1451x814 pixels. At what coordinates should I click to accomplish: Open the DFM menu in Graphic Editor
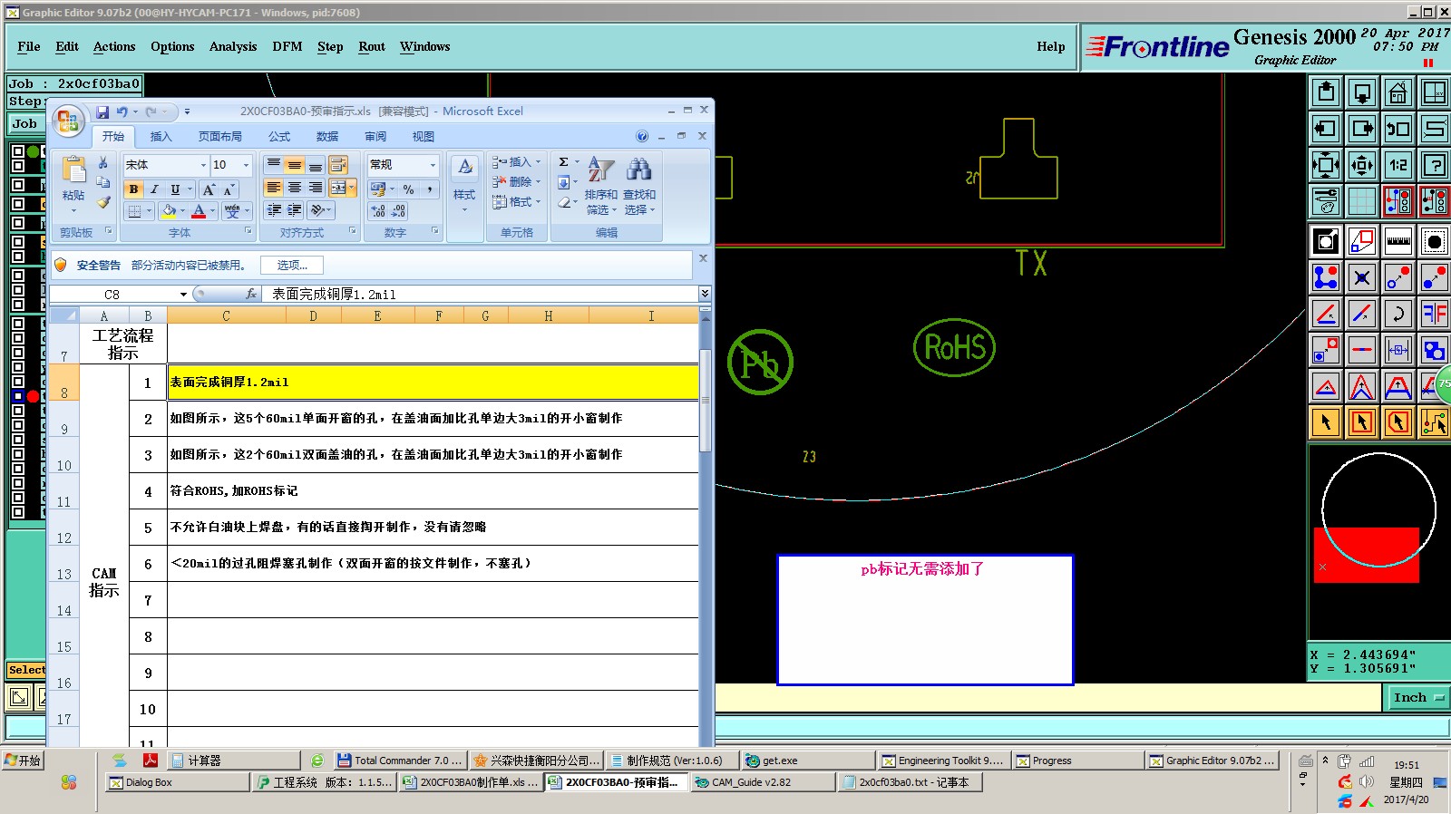[x=287, y=47]
